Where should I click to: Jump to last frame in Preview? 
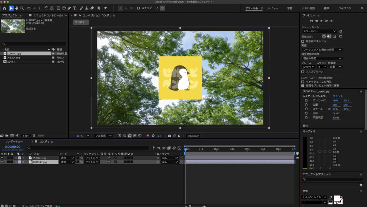332,21
